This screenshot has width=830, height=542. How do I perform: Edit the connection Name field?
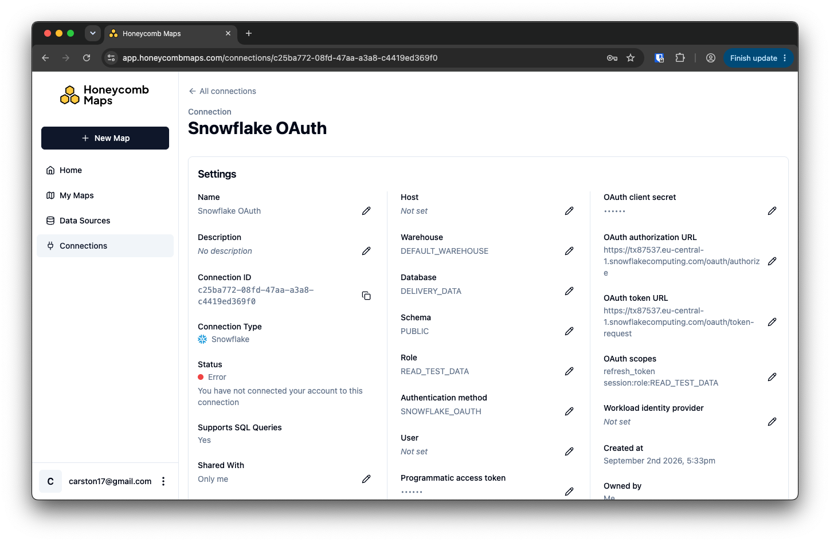366,211
